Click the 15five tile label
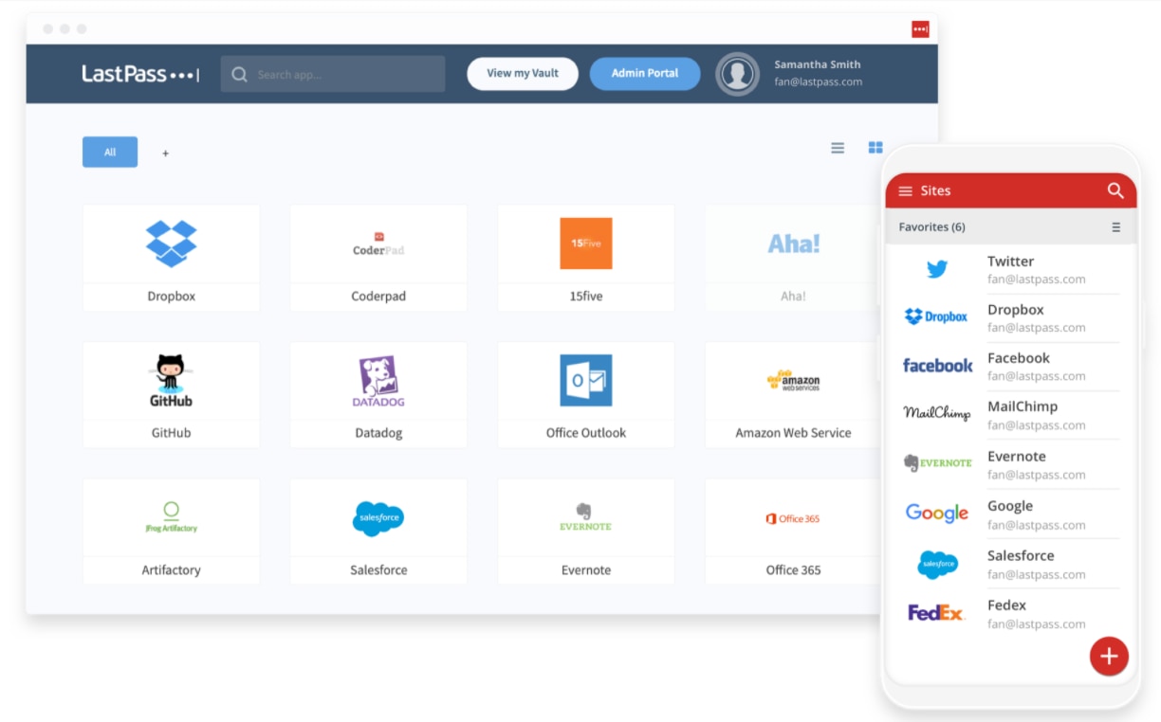The width and height of the screenshot is (1161, 722). [x=586, y=297]
